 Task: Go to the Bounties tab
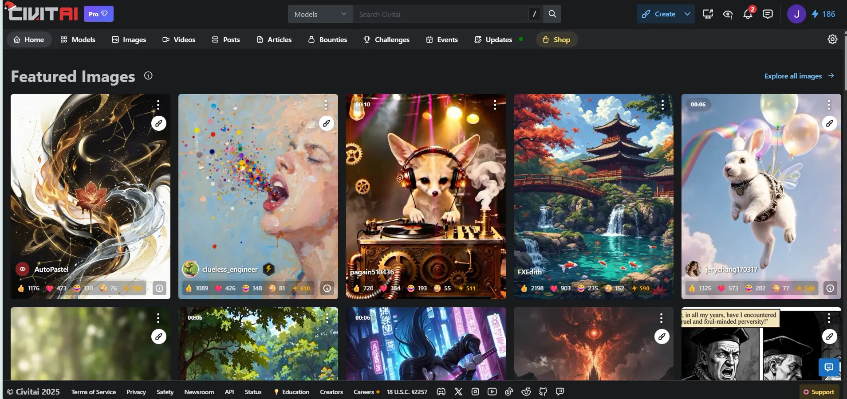[x=327, y=39]
